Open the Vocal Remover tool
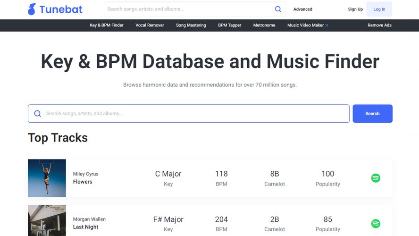Viewport: 419px width, 236px height. click(x=150, y=25)
